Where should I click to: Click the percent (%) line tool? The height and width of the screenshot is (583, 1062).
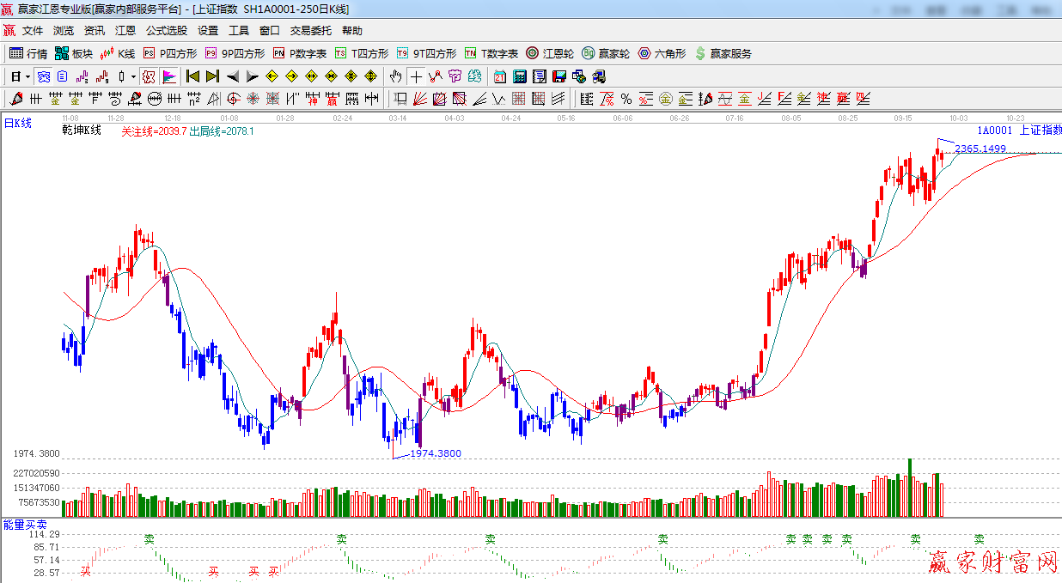pos(626,99)
